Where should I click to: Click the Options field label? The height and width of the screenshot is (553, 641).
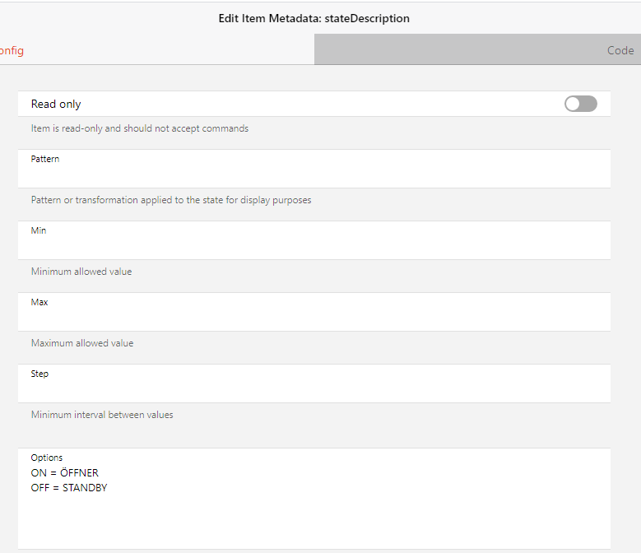point(47,458)
